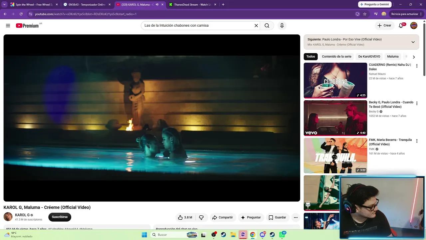The width and height of the screenshot is (426, 240).
Task: Open the Crear create button
Action: tap(385, 26)
